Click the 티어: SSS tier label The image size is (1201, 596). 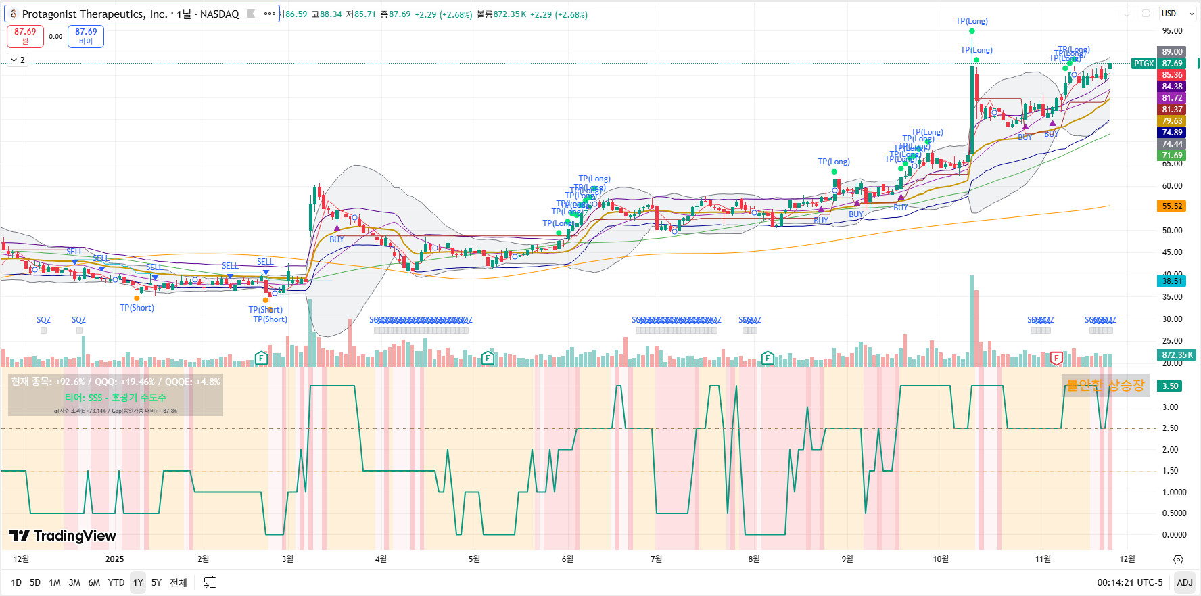pos(116,398)
